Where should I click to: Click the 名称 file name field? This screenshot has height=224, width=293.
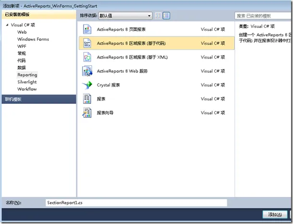pos(136,203)
